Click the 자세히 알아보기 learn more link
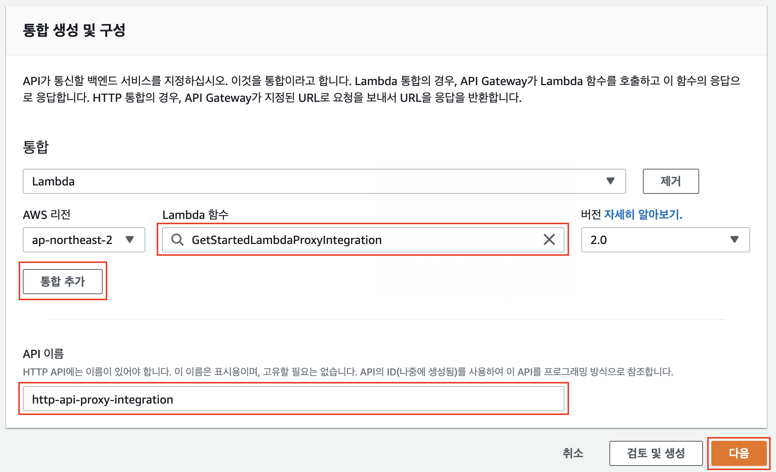776x472 pixels. click(643, 215)
